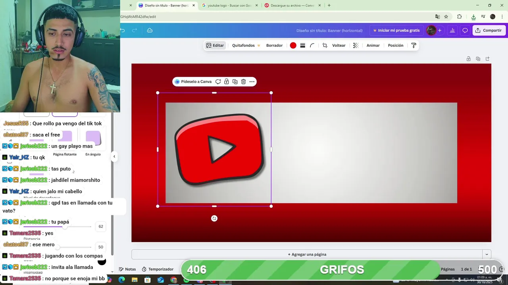Click the rotate handle below the selection
This screenshot has width=508, height=285.
(214, 218)
